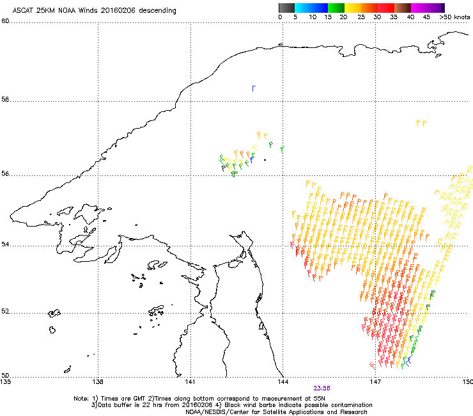Click the gray 0-5 knots legend swatch
The width and height of the screenshot is (473, 416).
point(286,8)
